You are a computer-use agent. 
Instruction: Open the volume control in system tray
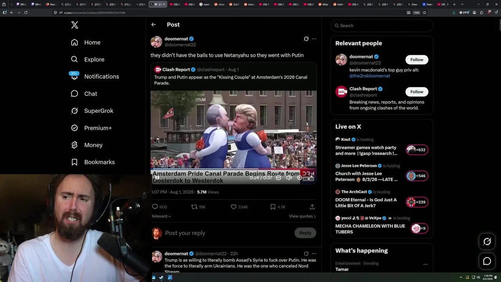click(x=478, y=278)
